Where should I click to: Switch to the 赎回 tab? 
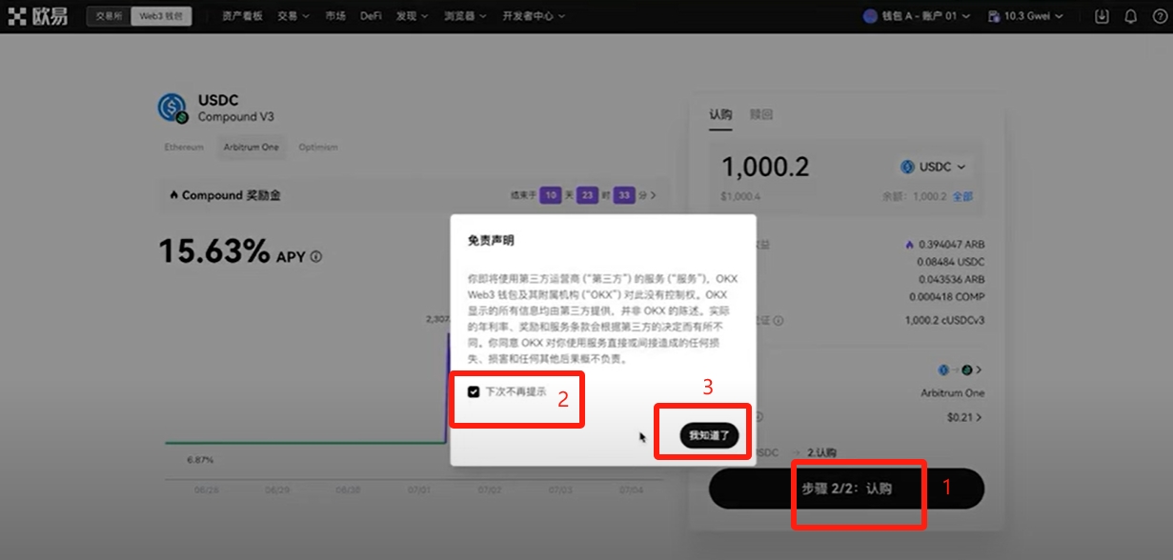pos(761,114)
